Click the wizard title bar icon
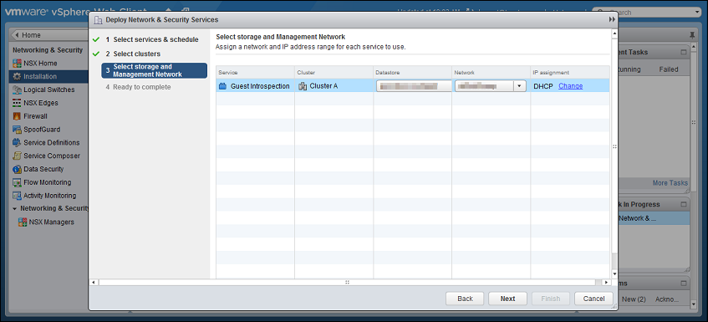Viewport: 708px width, 322px height. [98, 20]
